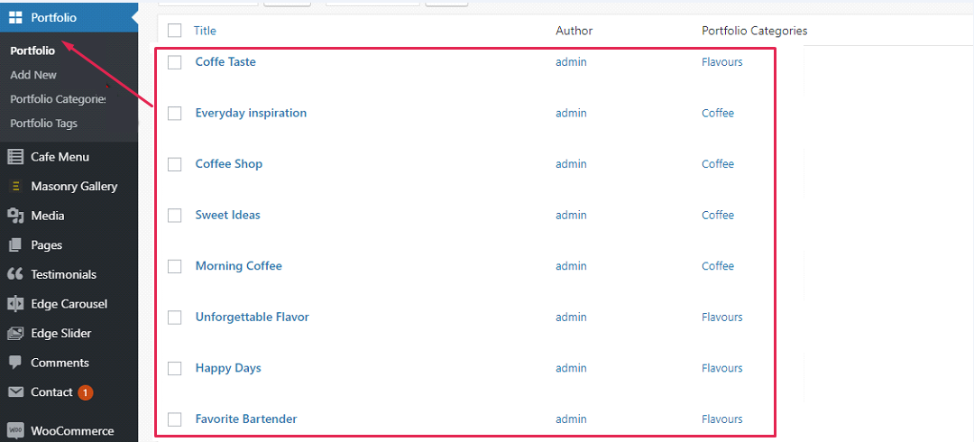This screenshot has width=974, height=442.
Task: Check the Favorite Bartender checkbox
Action: [x=175, y=419]
